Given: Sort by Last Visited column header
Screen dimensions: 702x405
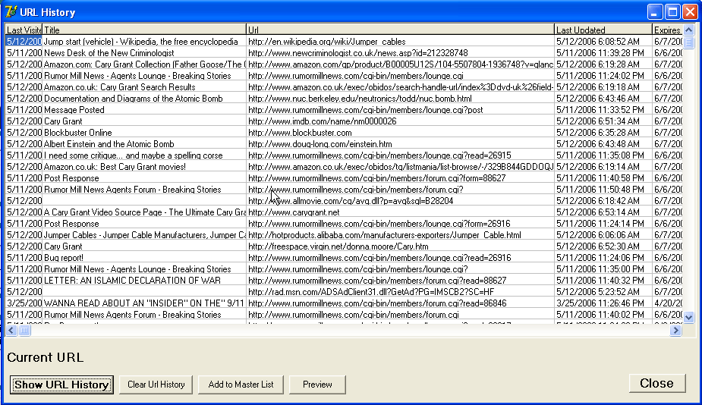Looking at the screenshot, I should coord(24,30).
